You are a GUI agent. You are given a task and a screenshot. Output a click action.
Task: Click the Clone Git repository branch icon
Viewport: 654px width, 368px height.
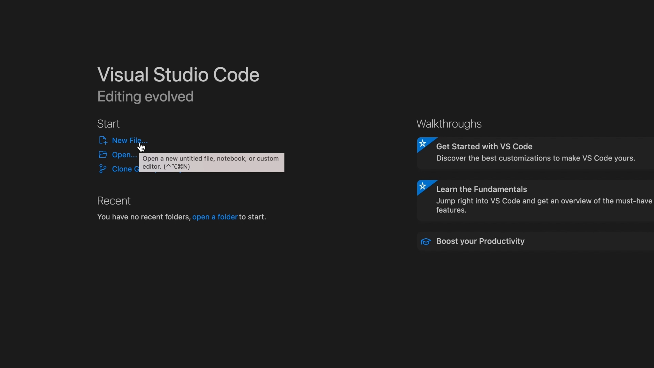pyautogui.click(x=103, y=169)
